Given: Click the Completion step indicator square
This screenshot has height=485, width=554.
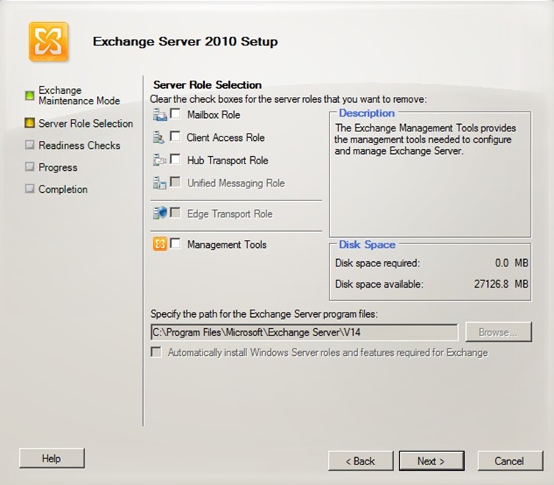Looking at the screenshot, I should 29,189.
